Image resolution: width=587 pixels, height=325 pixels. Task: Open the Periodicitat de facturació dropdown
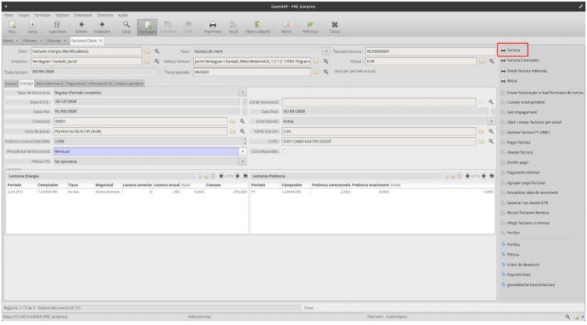coord(242,151)
